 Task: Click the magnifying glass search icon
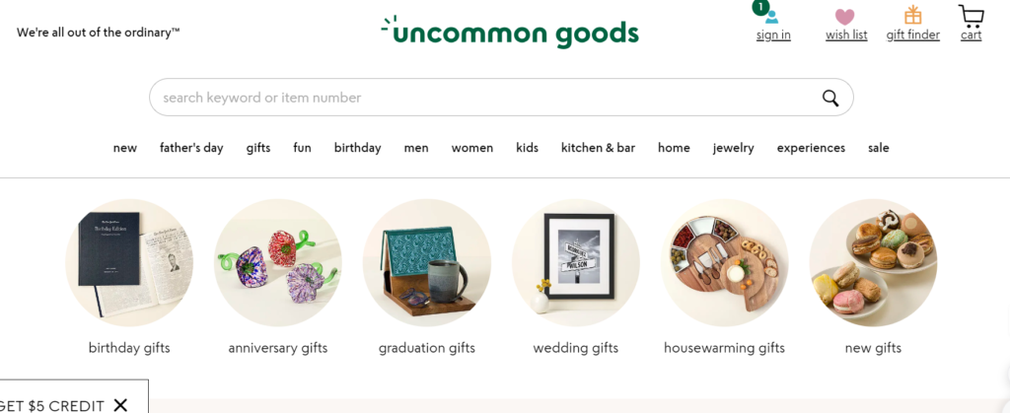pos(830,98)
